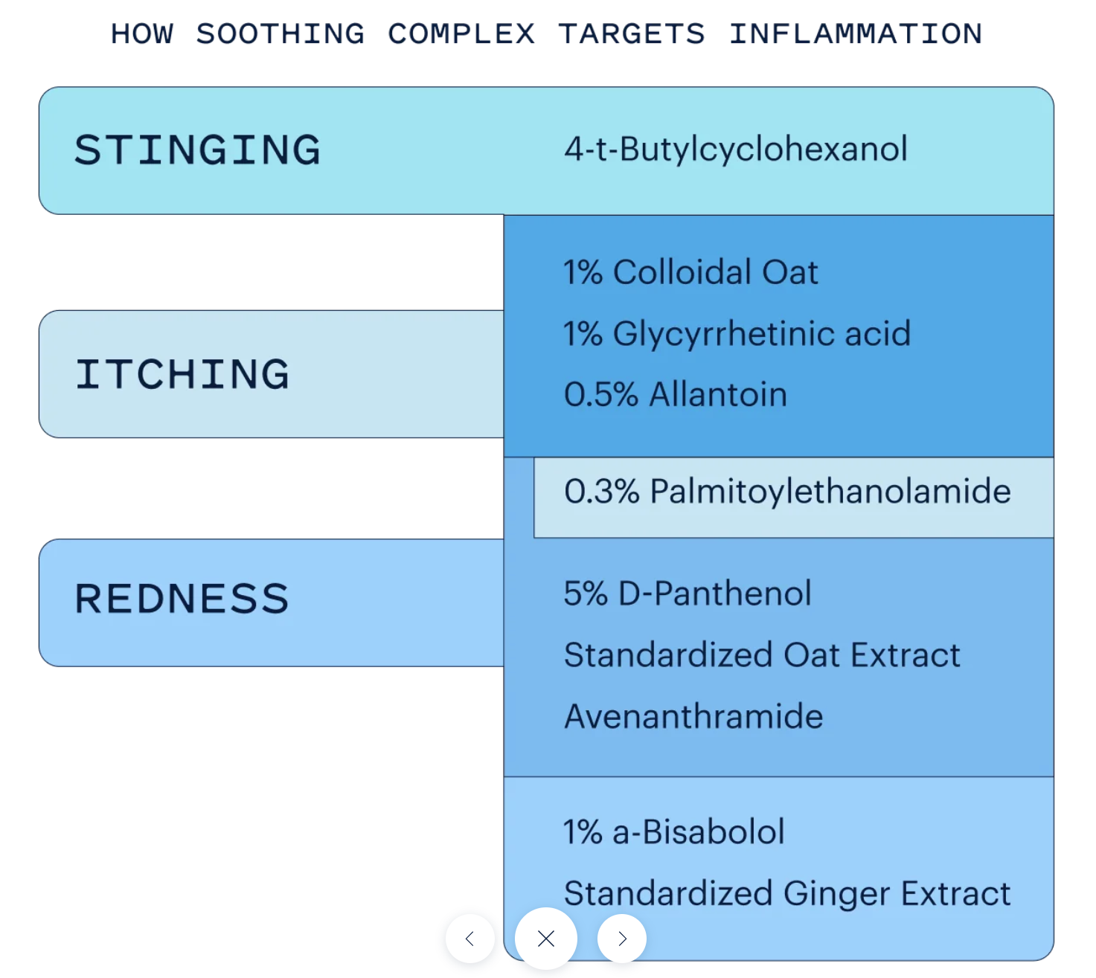This screenshot has height=978, width=1096.
Task: Click Standardized Oat Extract
Action: 762,655
